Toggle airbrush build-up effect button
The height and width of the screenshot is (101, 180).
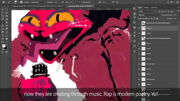click(79, 2)
